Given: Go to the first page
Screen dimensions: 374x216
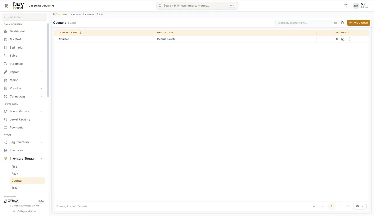Looking at the screenshot, I should pyautogui.click(x=314, y=206).
